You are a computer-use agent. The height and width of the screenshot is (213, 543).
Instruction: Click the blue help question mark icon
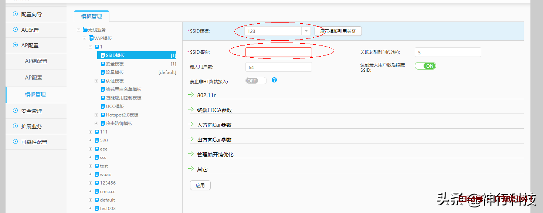pyautogui.click(x=274, y=80)
